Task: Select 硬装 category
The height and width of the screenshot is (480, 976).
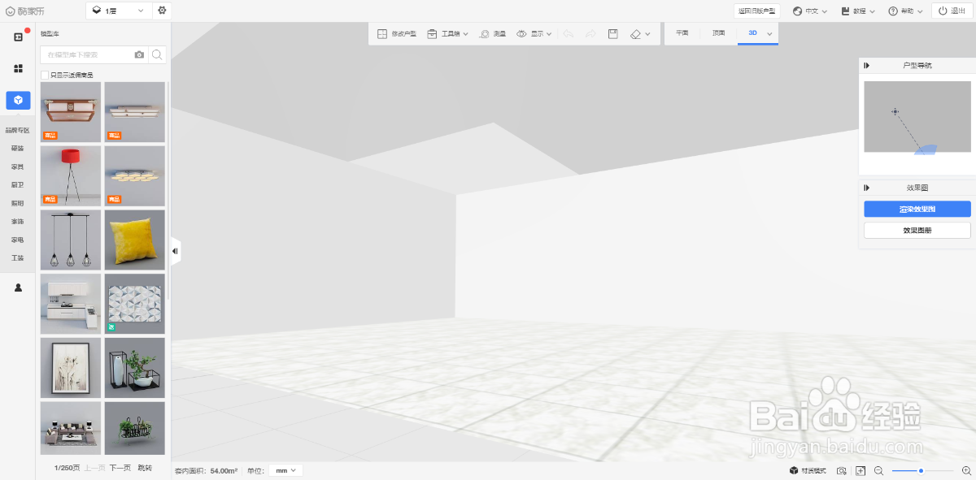Action: 18,149
